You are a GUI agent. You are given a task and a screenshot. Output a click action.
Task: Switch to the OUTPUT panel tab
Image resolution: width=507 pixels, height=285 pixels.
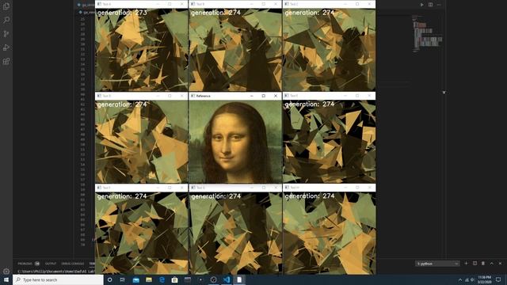click(x=51, y=264)
